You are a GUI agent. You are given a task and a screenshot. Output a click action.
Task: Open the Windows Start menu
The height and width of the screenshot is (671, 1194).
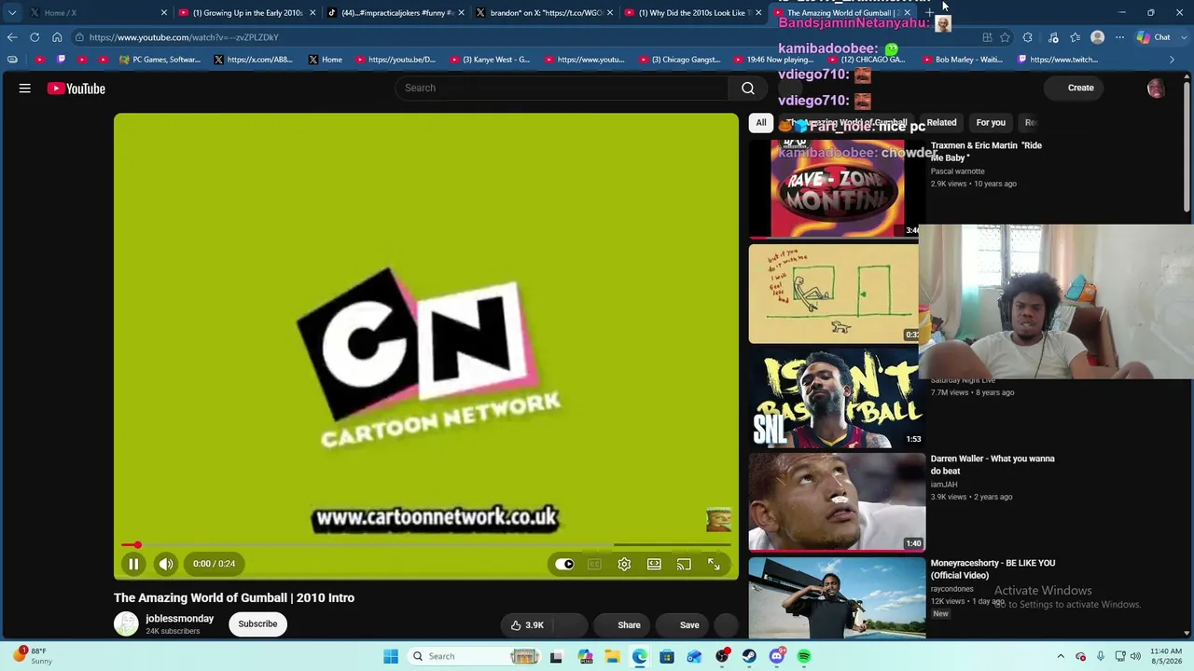[x=391, y=656]
